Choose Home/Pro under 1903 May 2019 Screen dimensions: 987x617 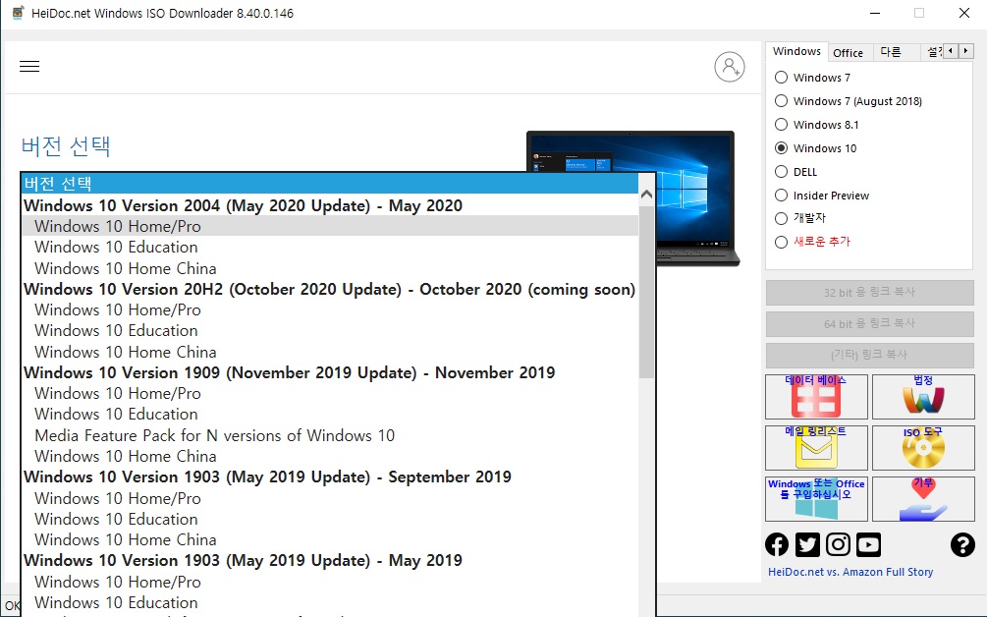point(330,582)
